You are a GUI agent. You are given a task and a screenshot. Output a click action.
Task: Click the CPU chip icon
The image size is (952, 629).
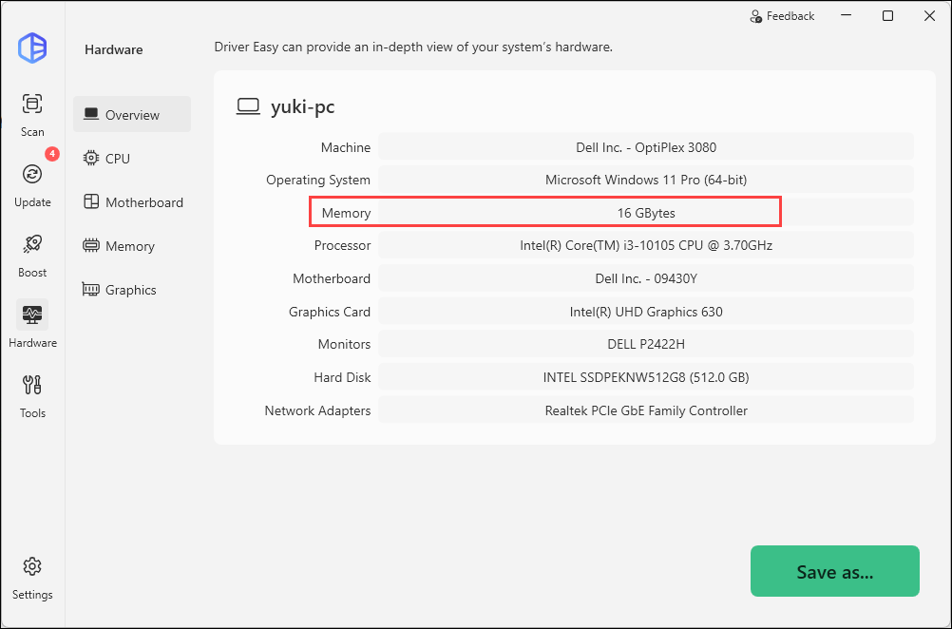(91, 159)
